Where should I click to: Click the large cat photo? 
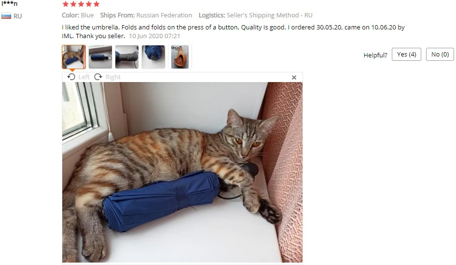182,172
